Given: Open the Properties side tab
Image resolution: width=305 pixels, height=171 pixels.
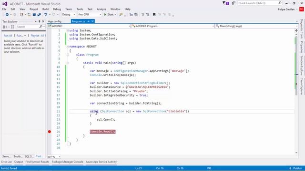Looking at the screenshot, I should coord(302,47).
